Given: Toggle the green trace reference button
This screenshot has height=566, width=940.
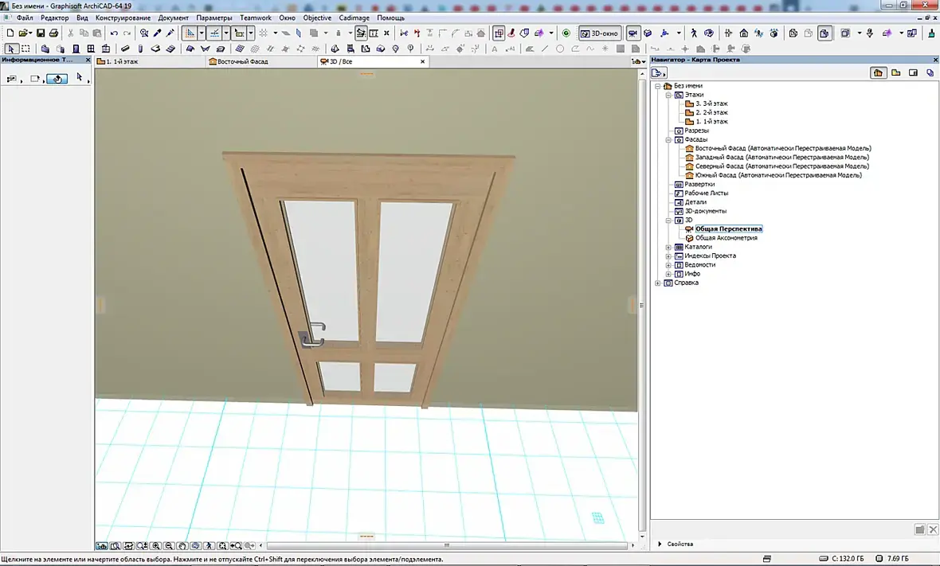Looking at the screenshot, I should pos(566,33).
